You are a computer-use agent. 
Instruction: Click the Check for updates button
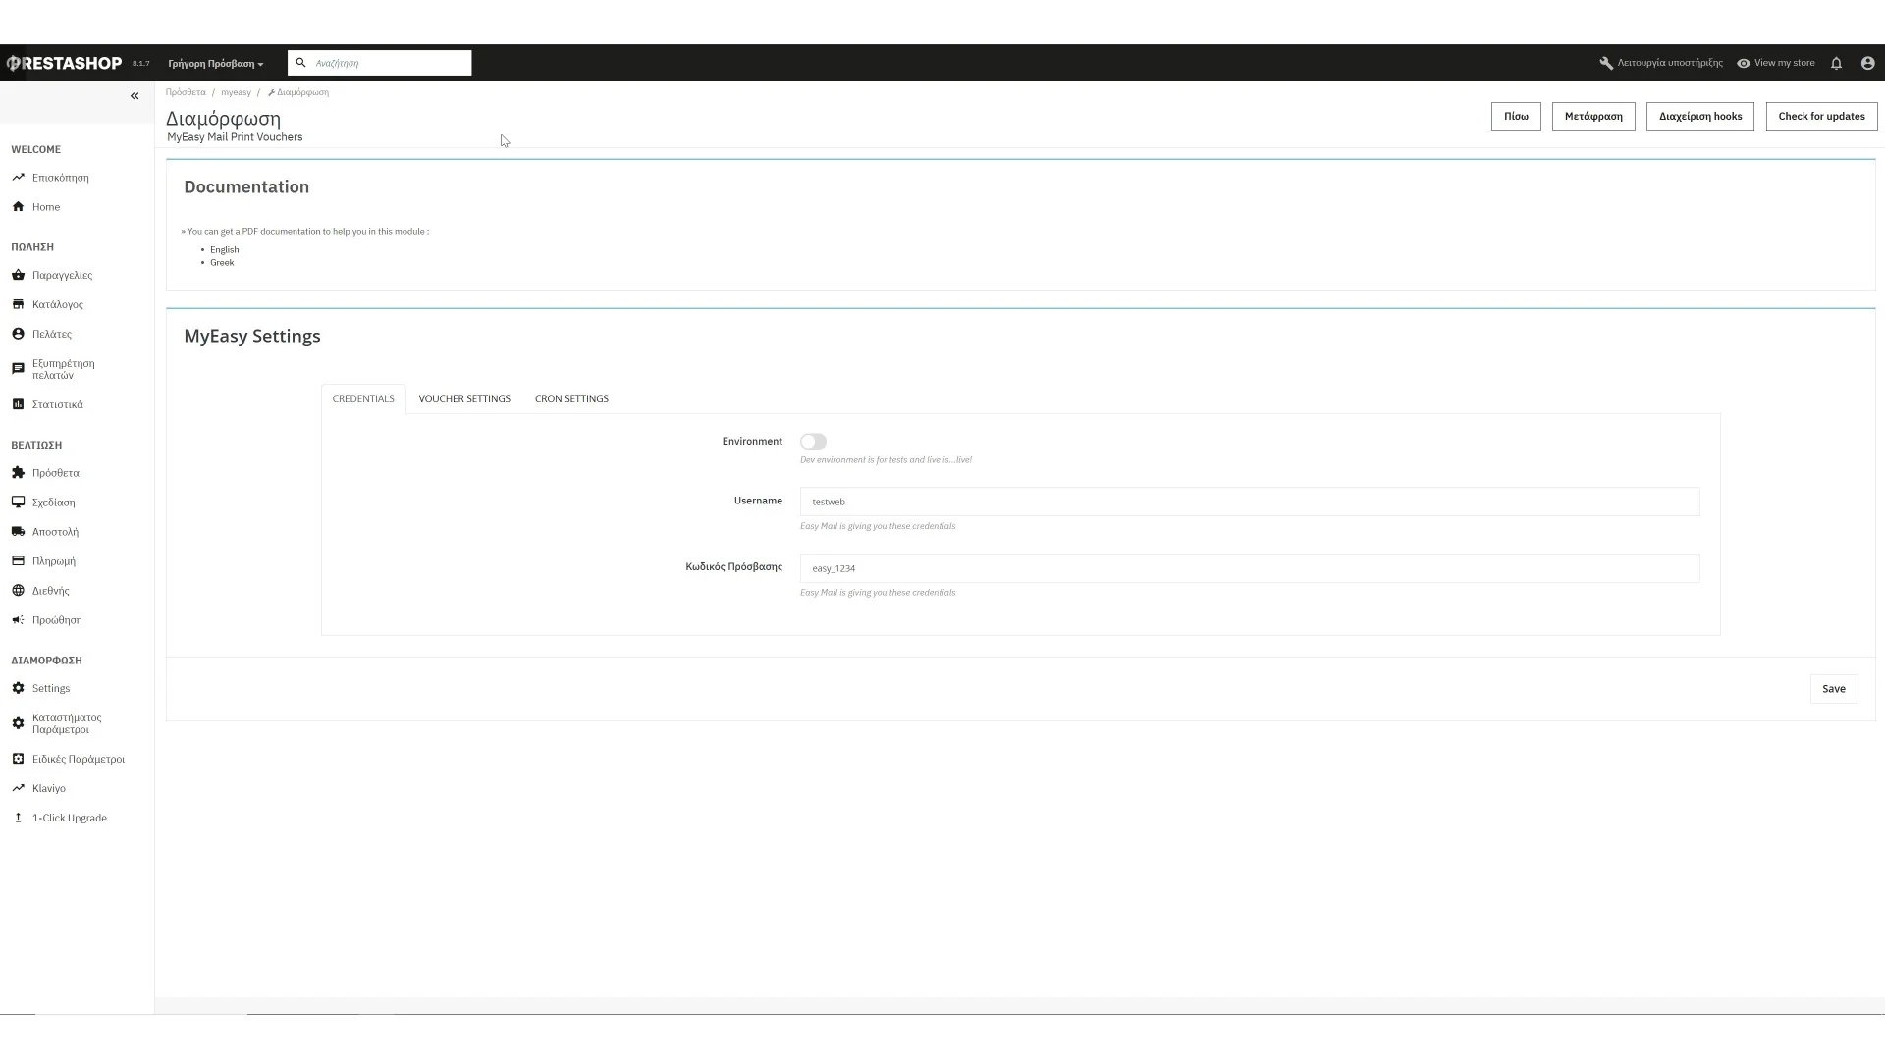(1821, 117)
